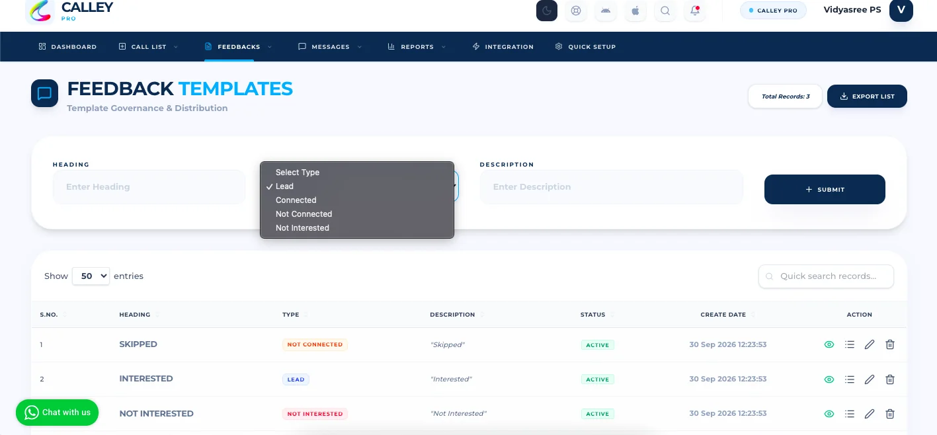The width and height of the screenshot is (937, 435).
Task: Expand the Messages menu
Action: pos(330,47)
